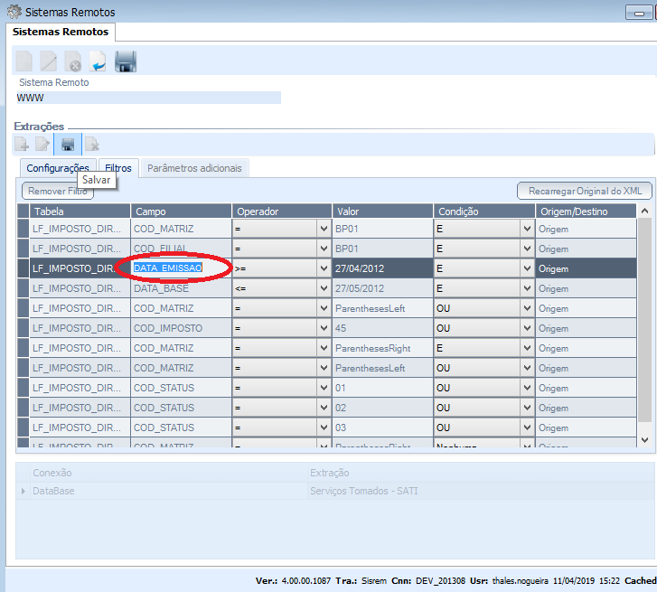Click the edit extraction pencil icon

point(43,144)
